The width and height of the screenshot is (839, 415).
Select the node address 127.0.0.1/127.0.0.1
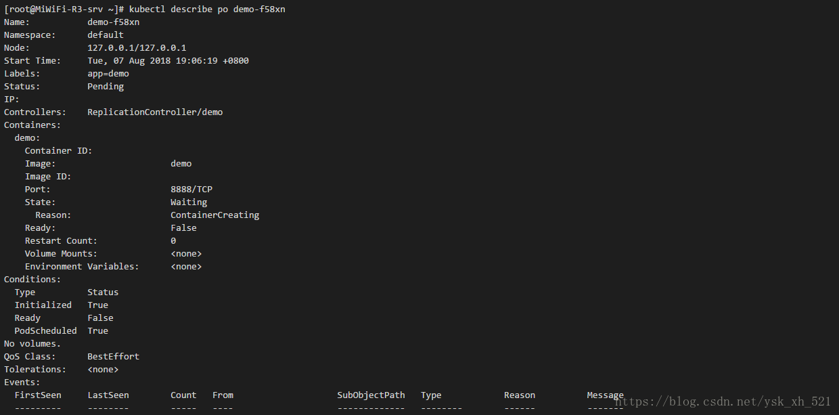pos(137,47)
